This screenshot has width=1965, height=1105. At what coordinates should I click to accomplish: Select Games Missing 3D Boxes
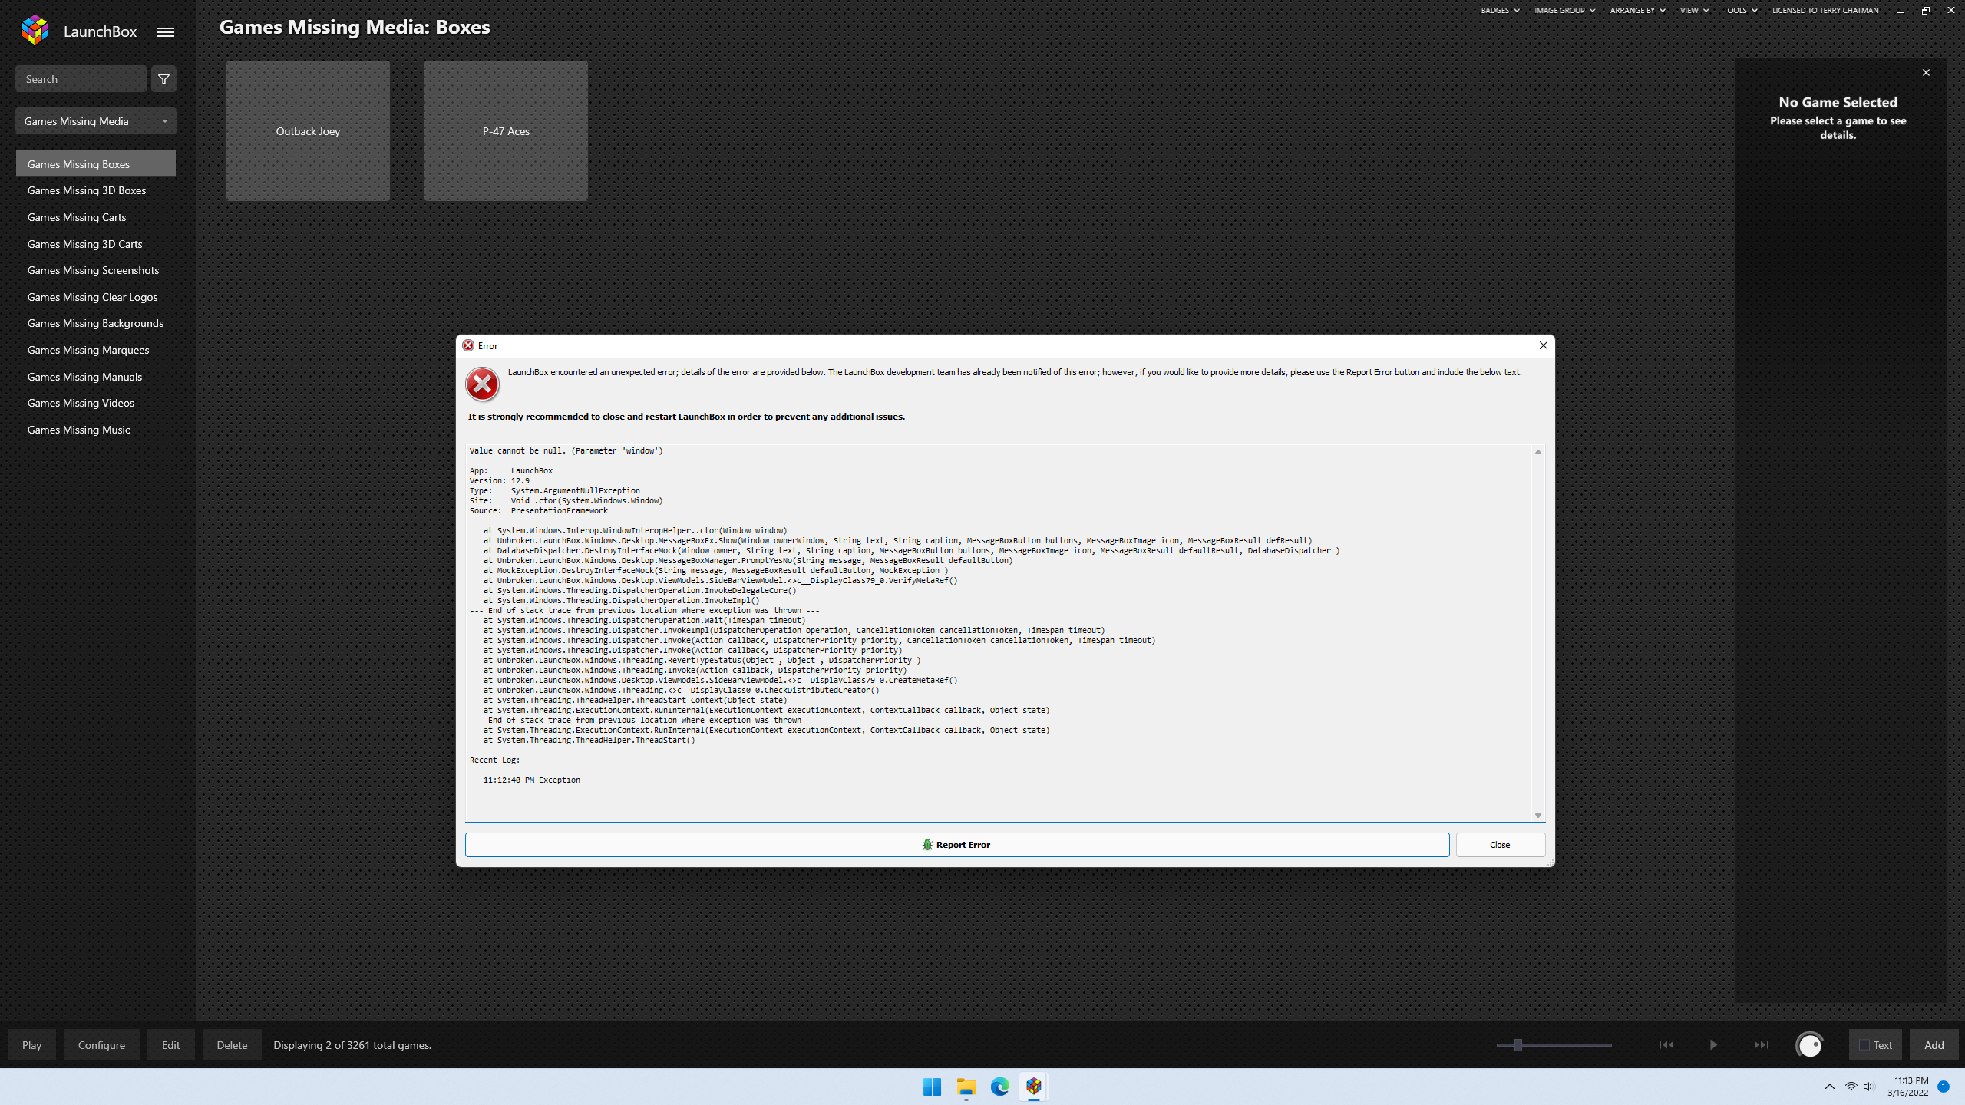96,190
